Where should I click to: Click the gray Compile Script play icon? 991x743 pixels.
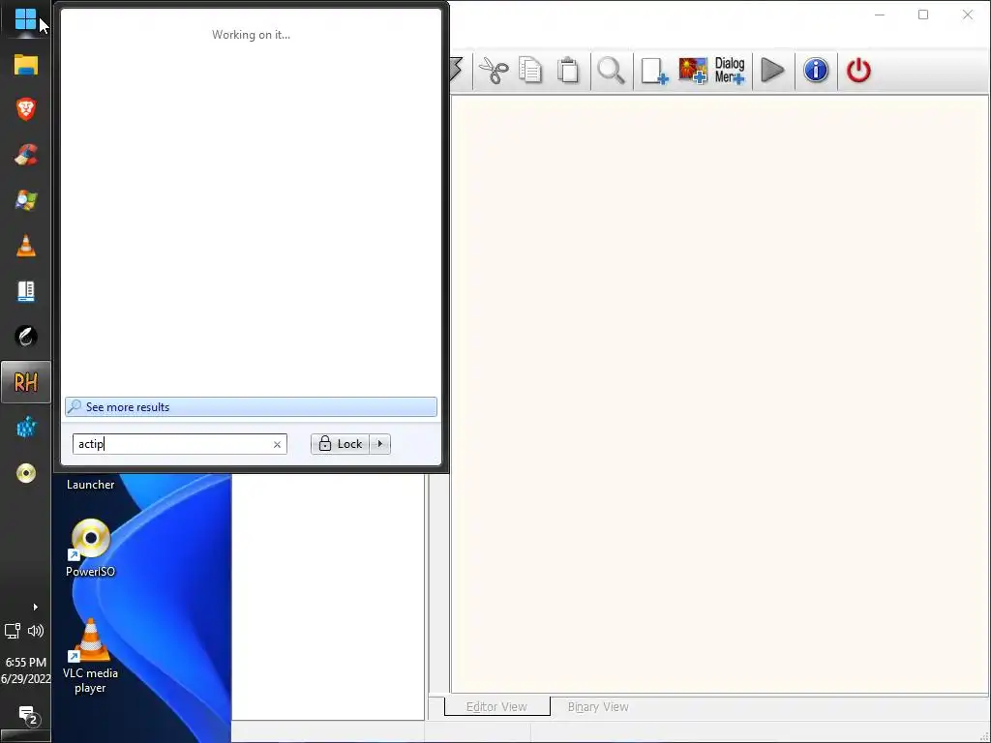772,70
